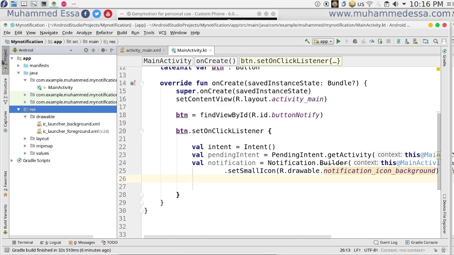The width and height of the screenshot is (454, 255).
Task: Click the editor vertical scrollbar
Action: [439, 151]
